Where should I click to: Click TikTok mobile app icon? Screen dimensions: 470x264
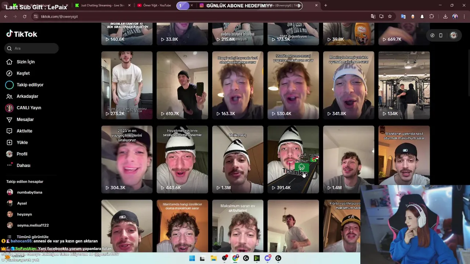441,35
